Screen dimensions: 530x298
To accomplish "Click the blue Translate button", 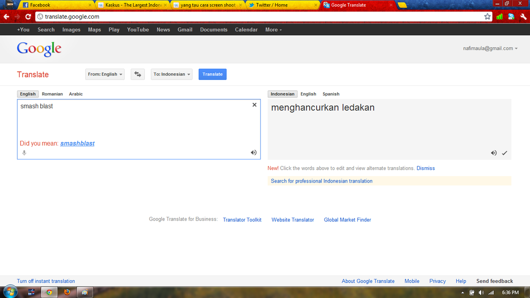I will point(212,74).
